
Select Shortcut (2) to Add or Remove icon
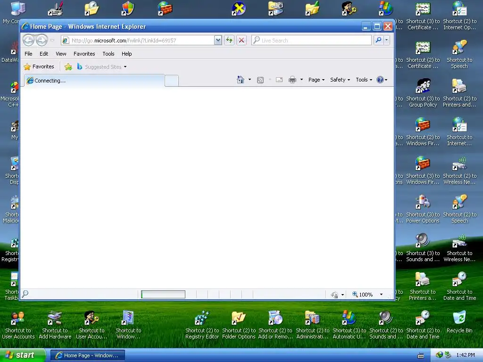pyautogui.click(x=275, y=325)
